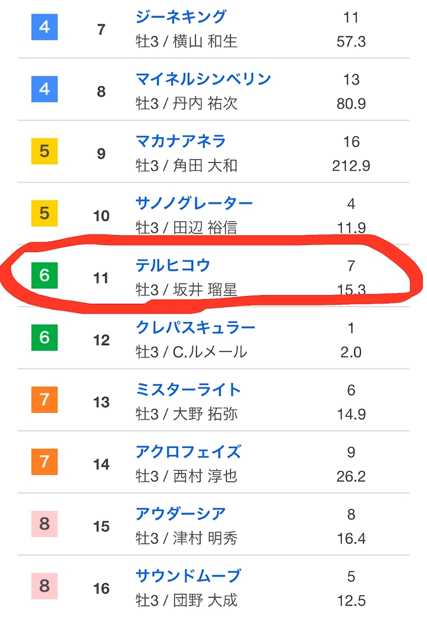Open the ジーネキング horse link
Image resolution: width=427 pixels, height=623 pixels.
point(180,17)
